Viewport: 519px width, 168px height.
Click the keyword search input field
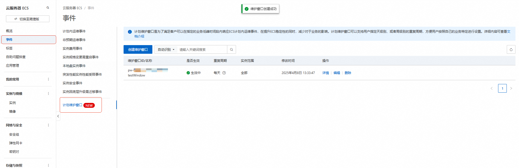(x=202, y=49)
